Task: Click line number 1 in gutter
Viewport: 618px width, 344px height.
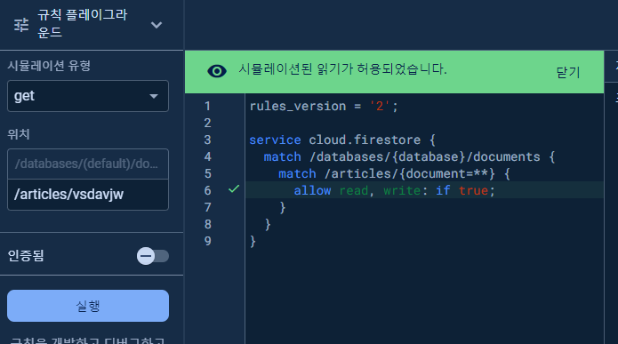Action: point(208,106)
